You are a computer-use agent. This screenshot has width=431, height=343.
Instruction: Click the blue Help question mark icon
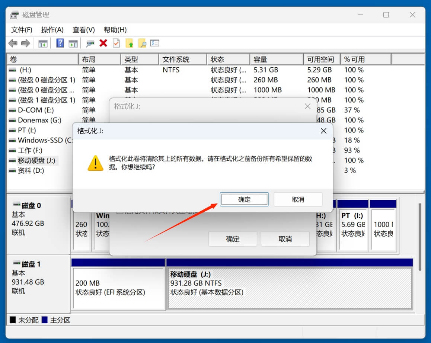pyautogui.click(x=60, y=43)
